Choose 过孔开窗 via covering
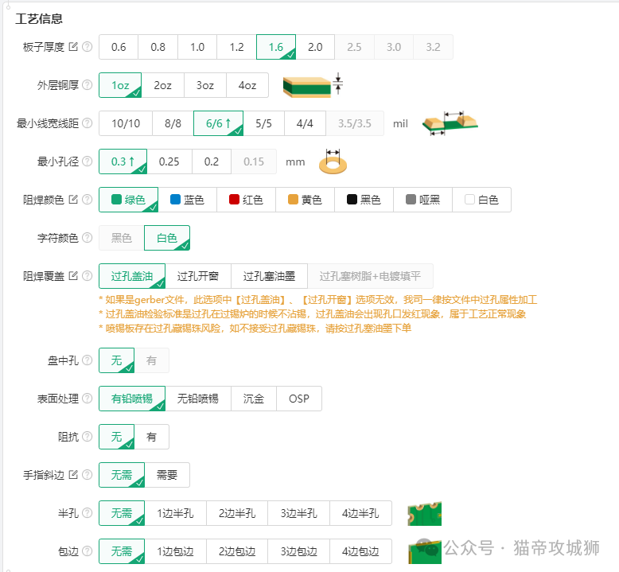Viewport: 619px width, 572px height. point(198,276)
